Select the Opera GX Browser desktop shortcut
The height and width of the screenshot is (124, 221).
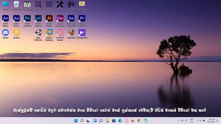pos(60,35)
